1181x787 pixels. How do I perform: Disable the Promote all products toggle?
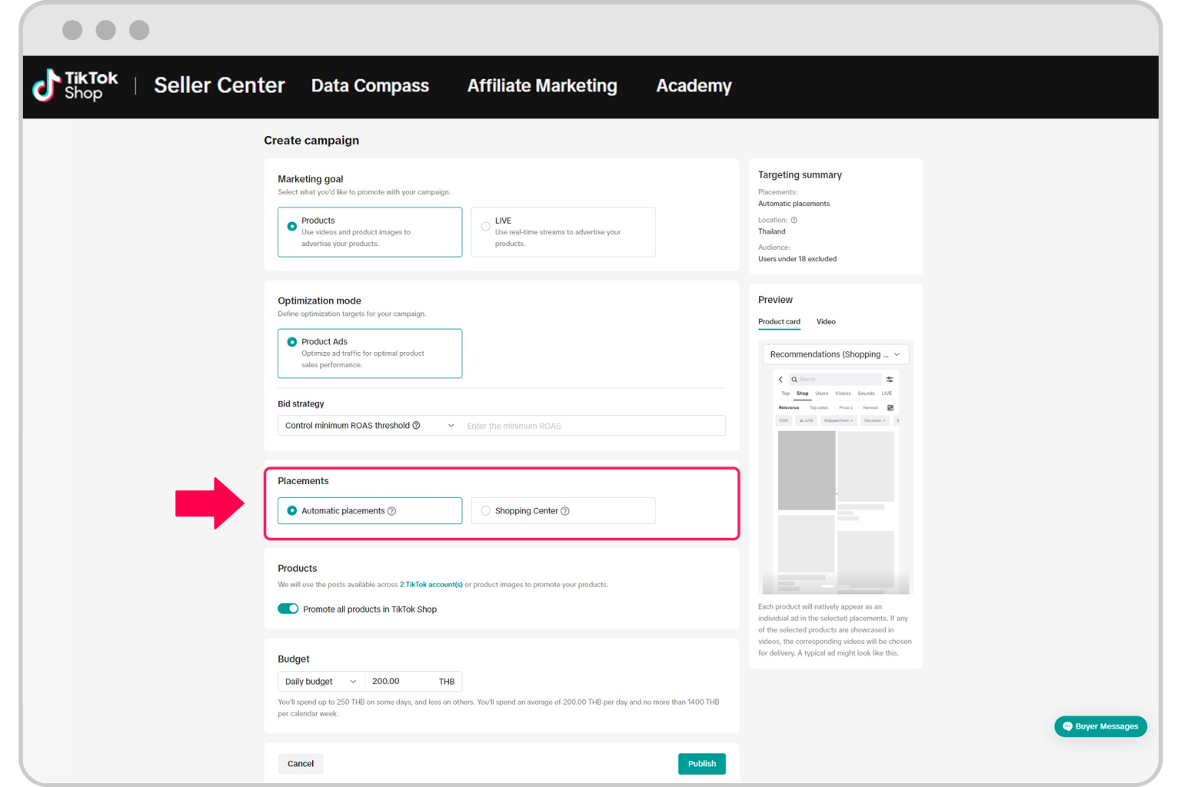288,608
